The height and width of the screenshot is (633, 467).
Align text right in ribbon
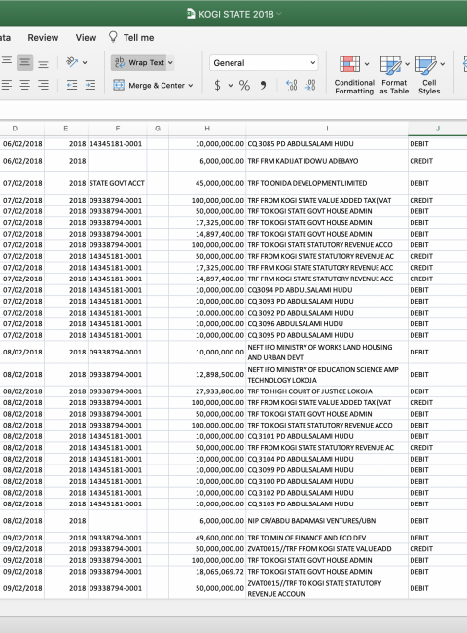point(43,85)
